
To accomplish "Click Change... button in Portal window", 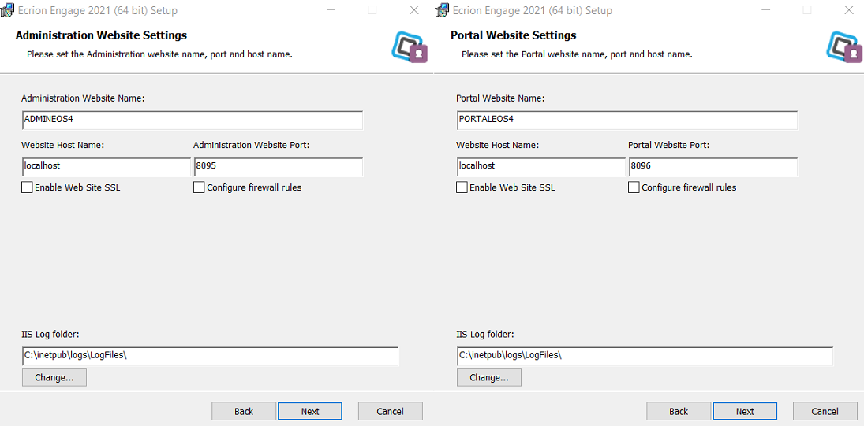I will 488,378.
